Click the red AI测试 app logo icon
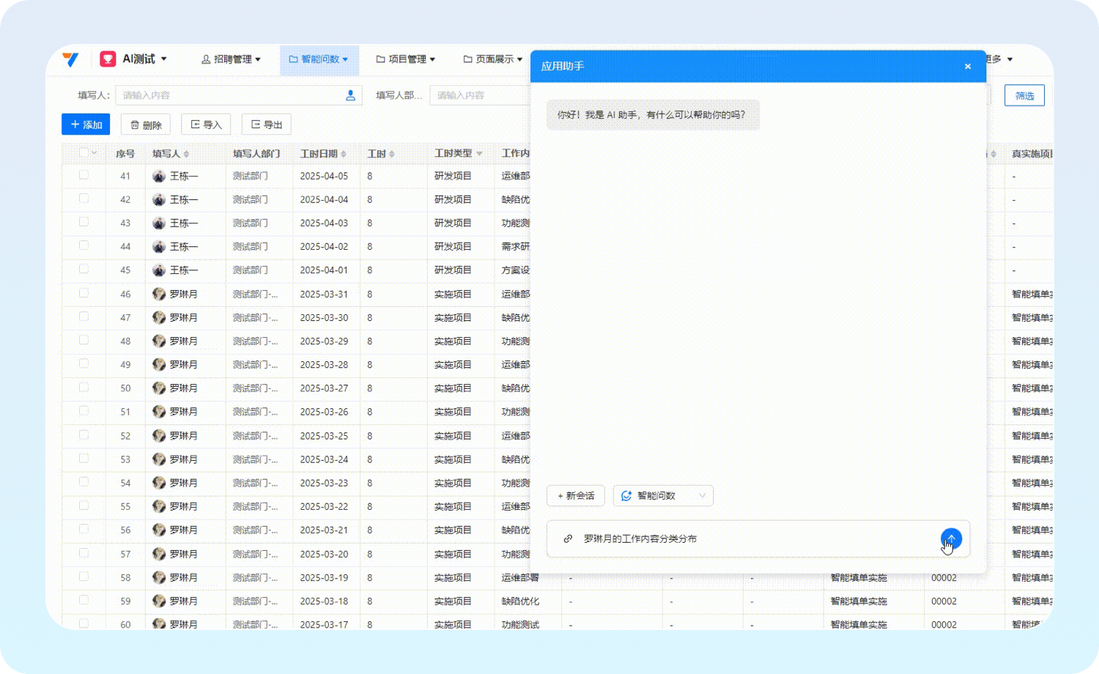 pos(108,59)
